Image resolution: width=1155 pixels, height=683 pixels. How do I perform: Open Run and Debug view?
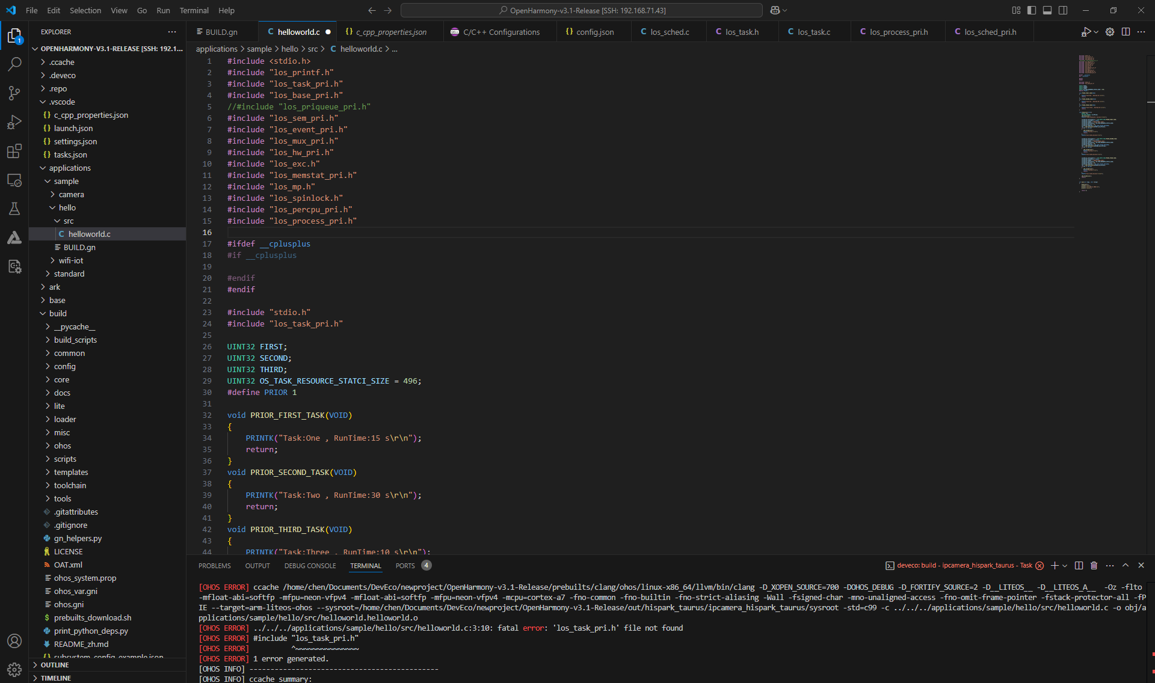coord(14,122)
